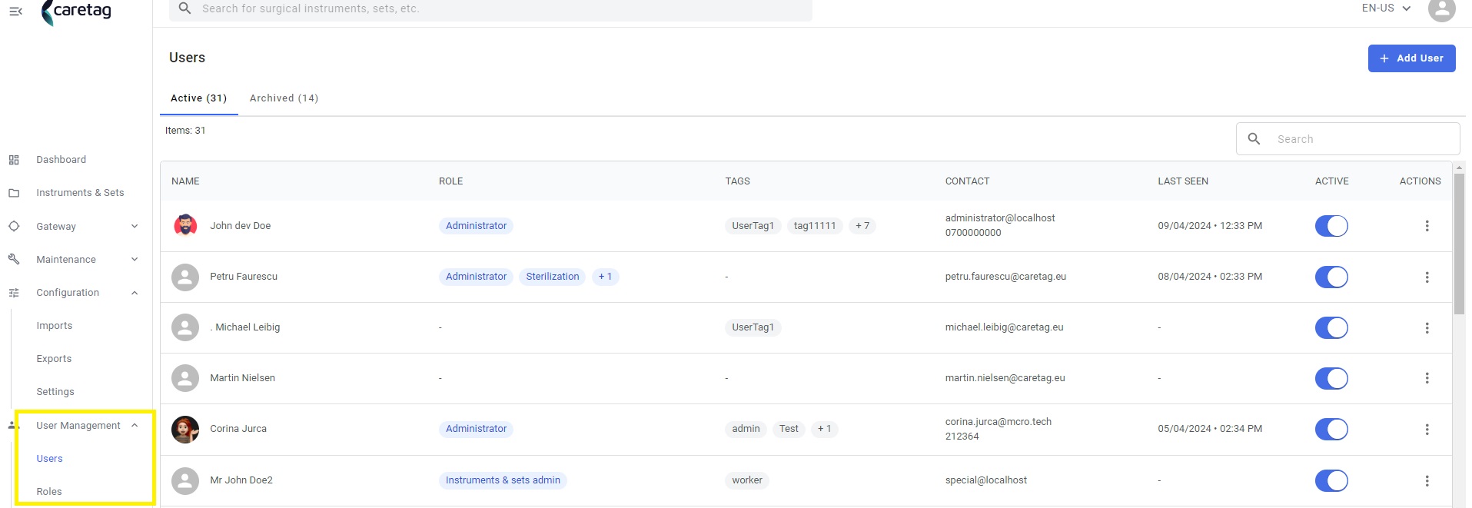Switch to the Archived (14) tab
The width and height of the screenshot is (1472, 508).
click(284, 98)
